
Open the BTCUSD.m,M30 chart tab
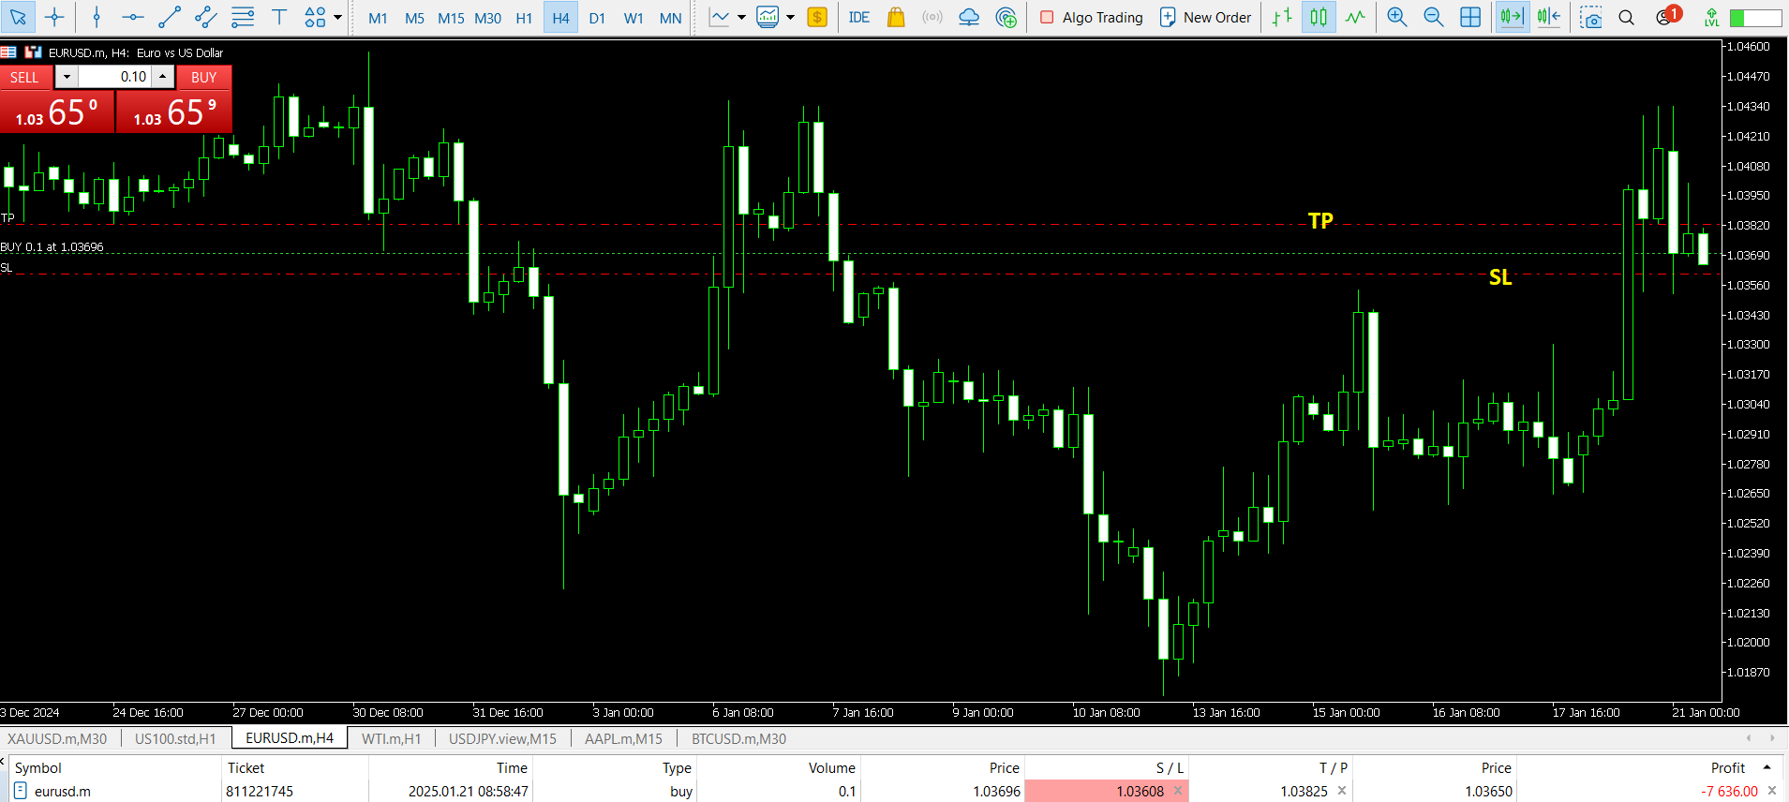pos(738,738)
